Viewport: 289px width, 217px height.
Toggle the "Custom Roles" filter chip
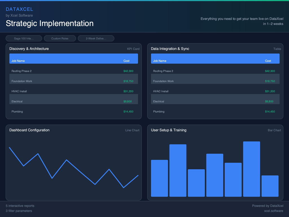pos(60,38)
